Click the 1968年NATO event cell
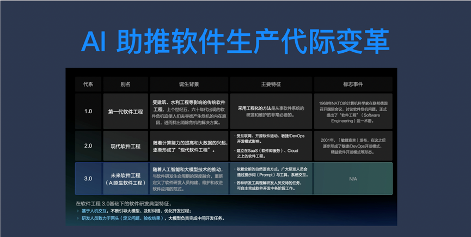Viewport: 471px width, 237px height. (x=353, y=112)
